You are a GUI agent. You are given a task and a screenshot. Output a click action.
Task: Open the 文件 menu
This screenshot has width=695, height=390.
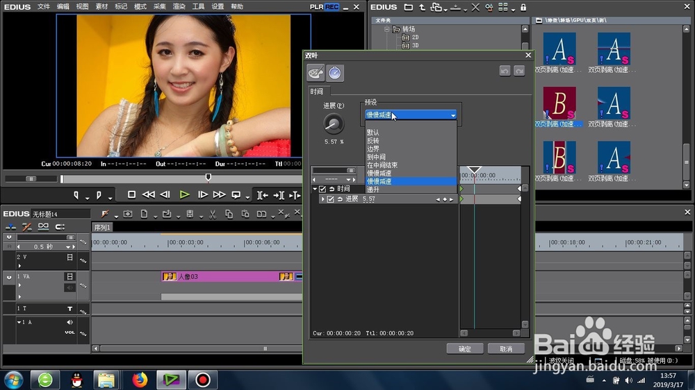(43, 7)
